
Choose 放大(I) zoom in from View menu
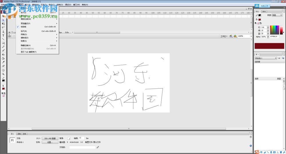tap(37, 13)
